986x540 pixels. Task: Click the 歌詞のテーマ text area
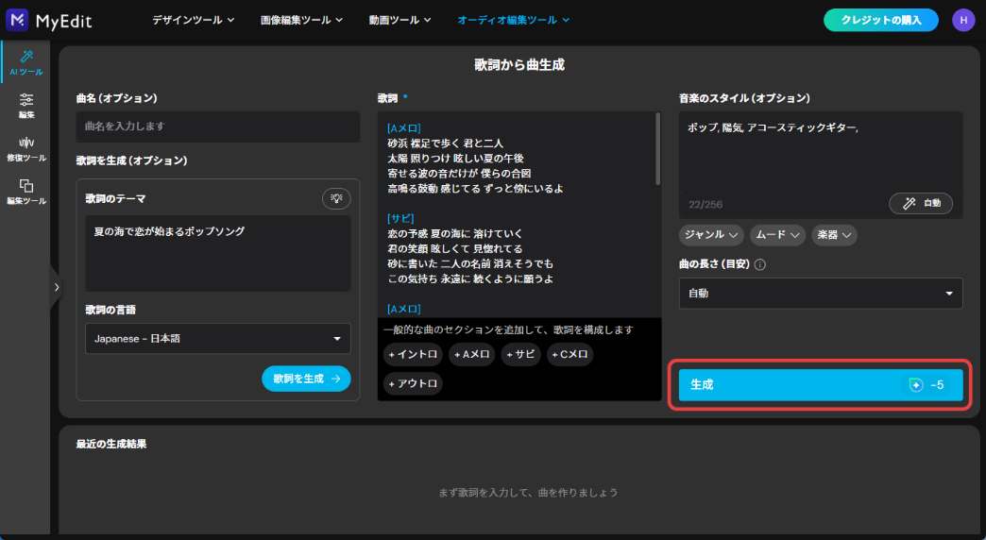point(217,253)
